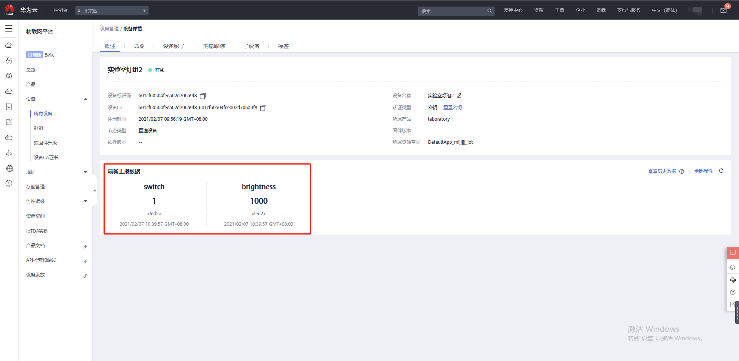
Task: Switch to the 概述 tab
Action: tap(110, 46)
